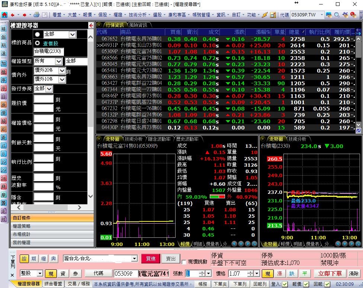Expand the 發行券商 dropdown
Screen dimensions: 363x288
(49, 89)
